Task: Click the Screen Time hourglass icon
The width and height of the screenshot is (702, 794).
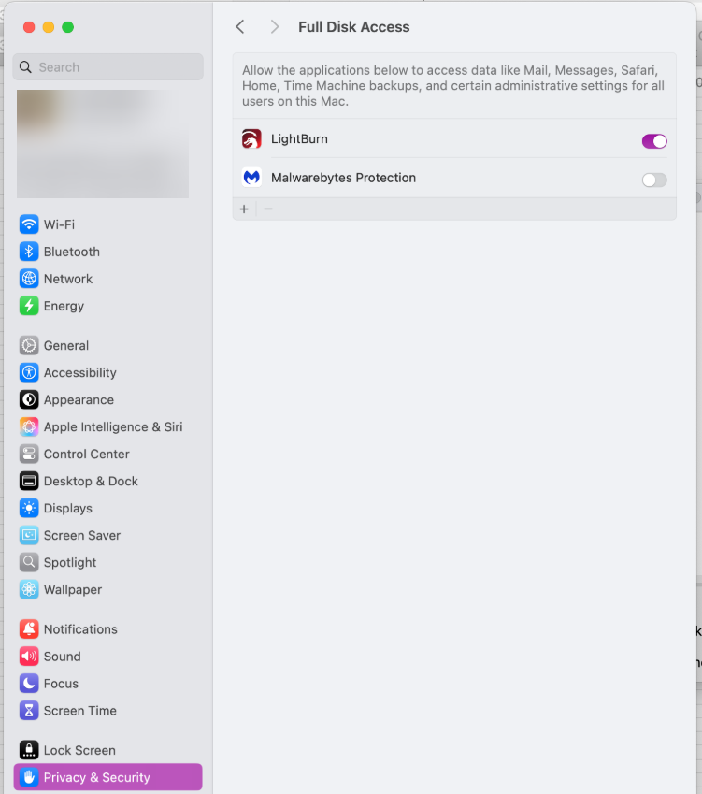Action: [x=29, y=711]
